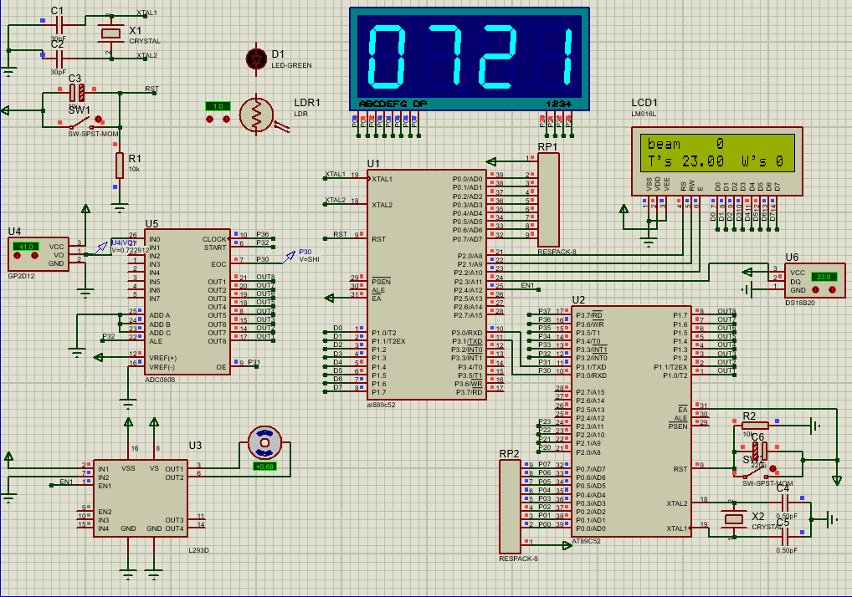852x597 pixels.
Task: Click the LCD1 reference label
Action: point(644,103)
